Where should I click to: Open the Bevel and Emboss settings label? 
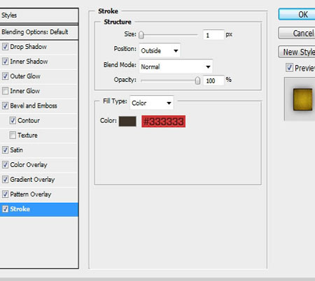[x=34, y=106]
